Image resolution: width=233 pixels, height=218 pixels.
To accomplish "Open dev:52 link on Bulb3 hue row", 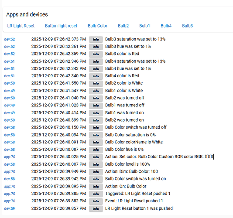I will pos(10,47).
